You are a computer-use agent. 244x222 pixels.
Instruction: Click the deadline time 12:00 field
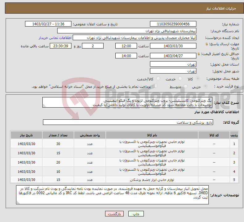click(x=126, y=46)
